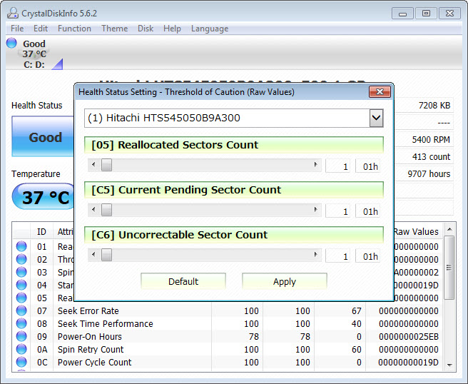Screen dimensions: 468x384
Task: Click the 7208 KB buffer size value
Action: [x=434, y=105]
